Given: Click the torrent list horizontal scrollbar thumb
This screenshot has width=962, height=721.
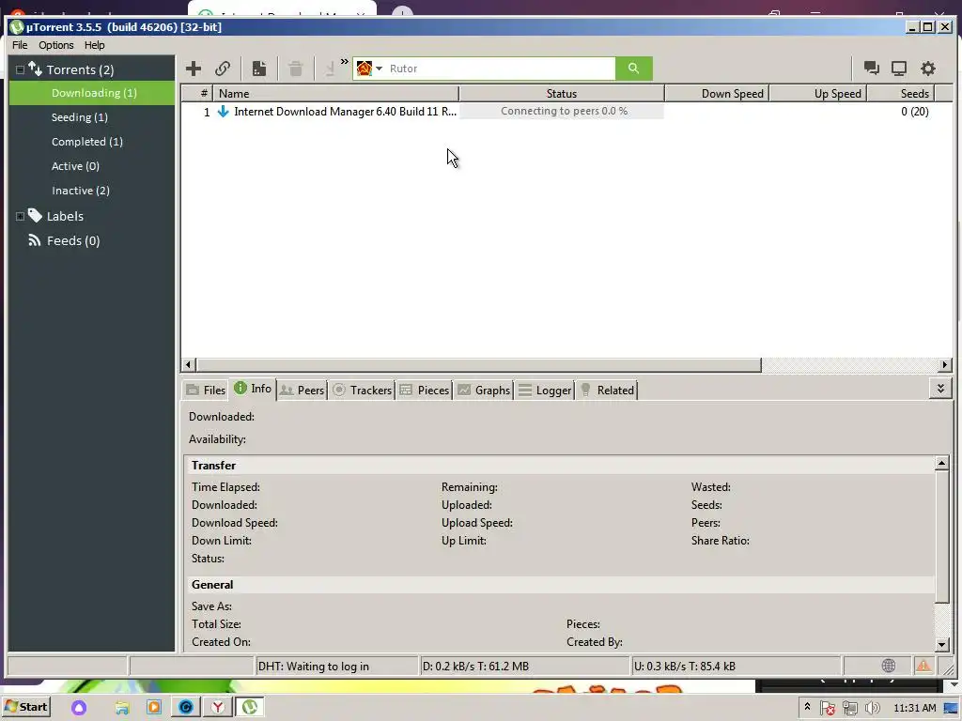Looking at the screenshot, I should pos(478,365).
